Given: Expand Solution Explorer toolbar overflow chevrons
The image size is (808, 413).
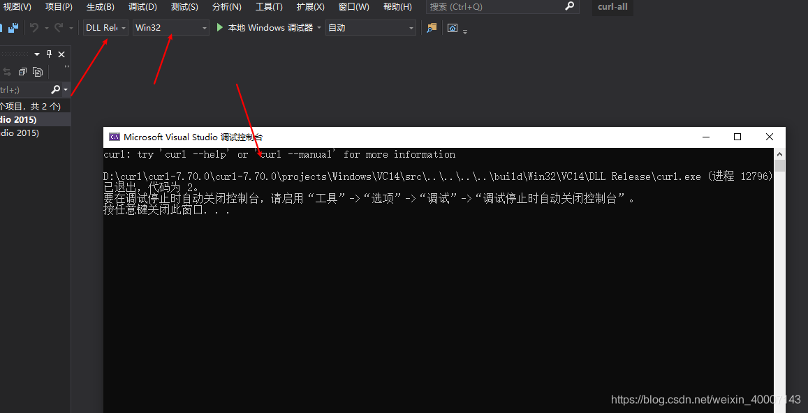Looking at the screenshot, I should click(x=67, y=68).
